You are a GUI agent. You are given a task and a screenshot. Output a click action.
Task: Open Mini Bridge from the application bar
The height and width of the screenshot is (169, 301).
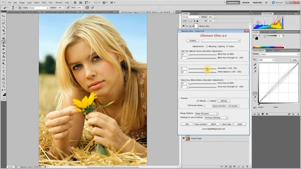80,3
